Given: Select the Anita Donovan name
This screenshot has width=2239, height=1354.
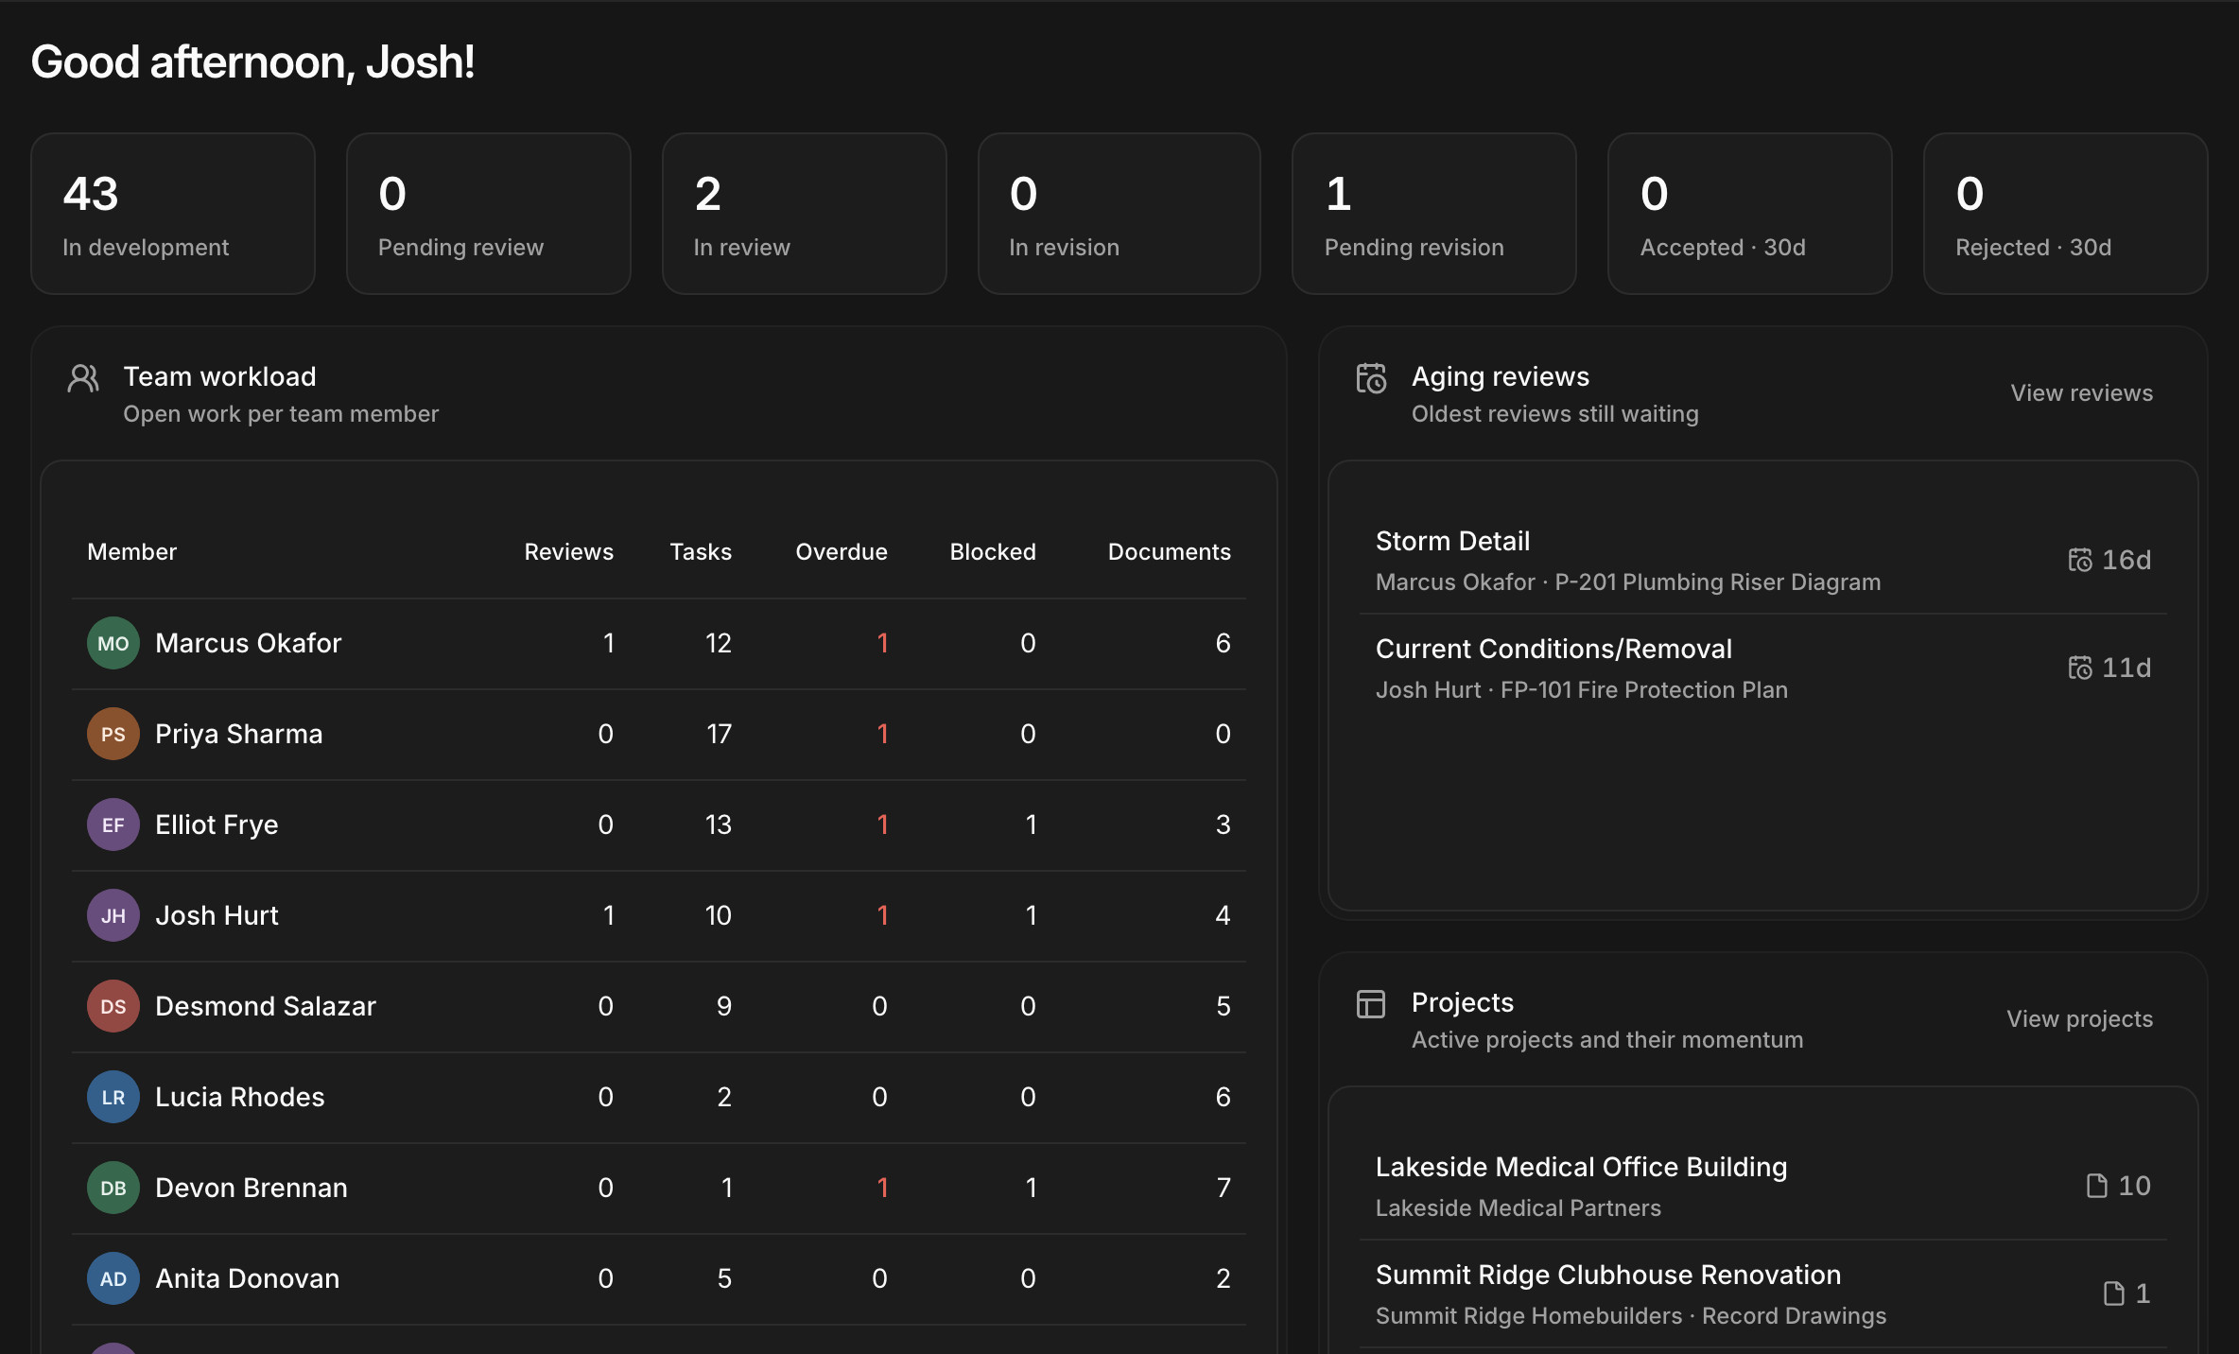Looking at the screenshot, I should (x=247, y=1278).
